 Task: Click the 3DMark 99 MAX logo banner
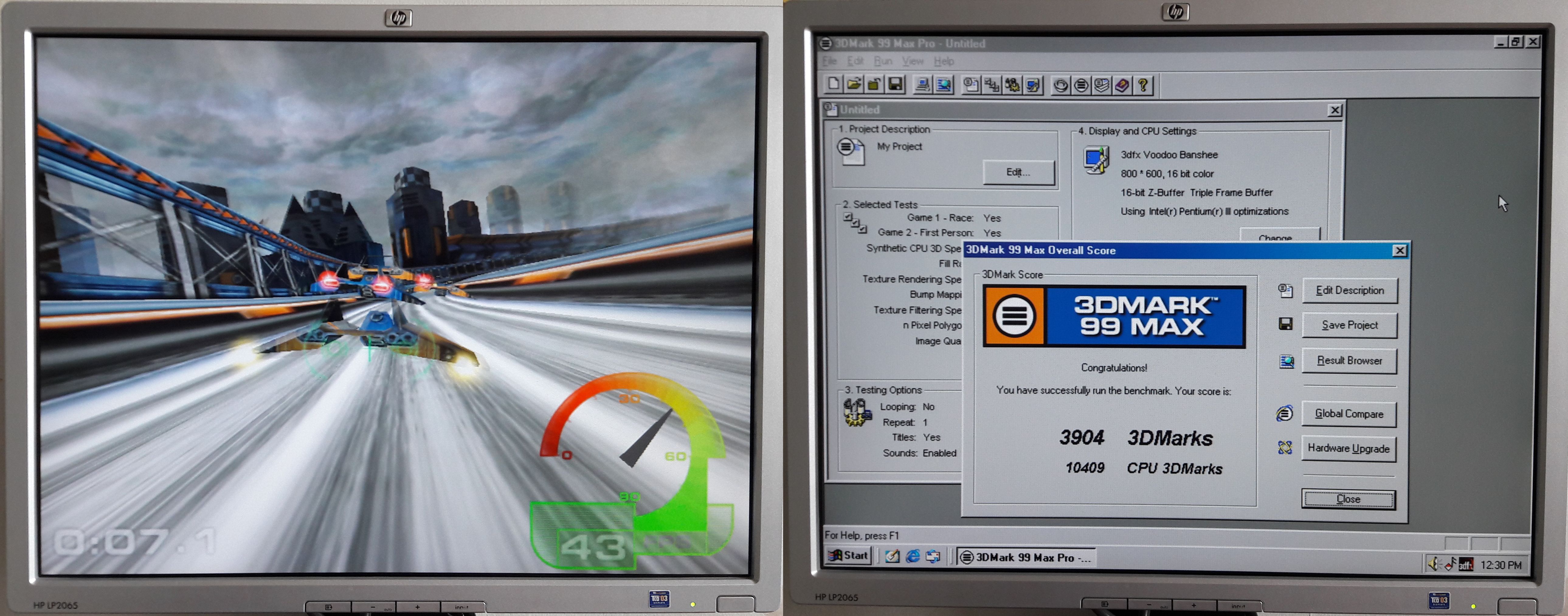pyautogui.click(x=1114, y=317)
